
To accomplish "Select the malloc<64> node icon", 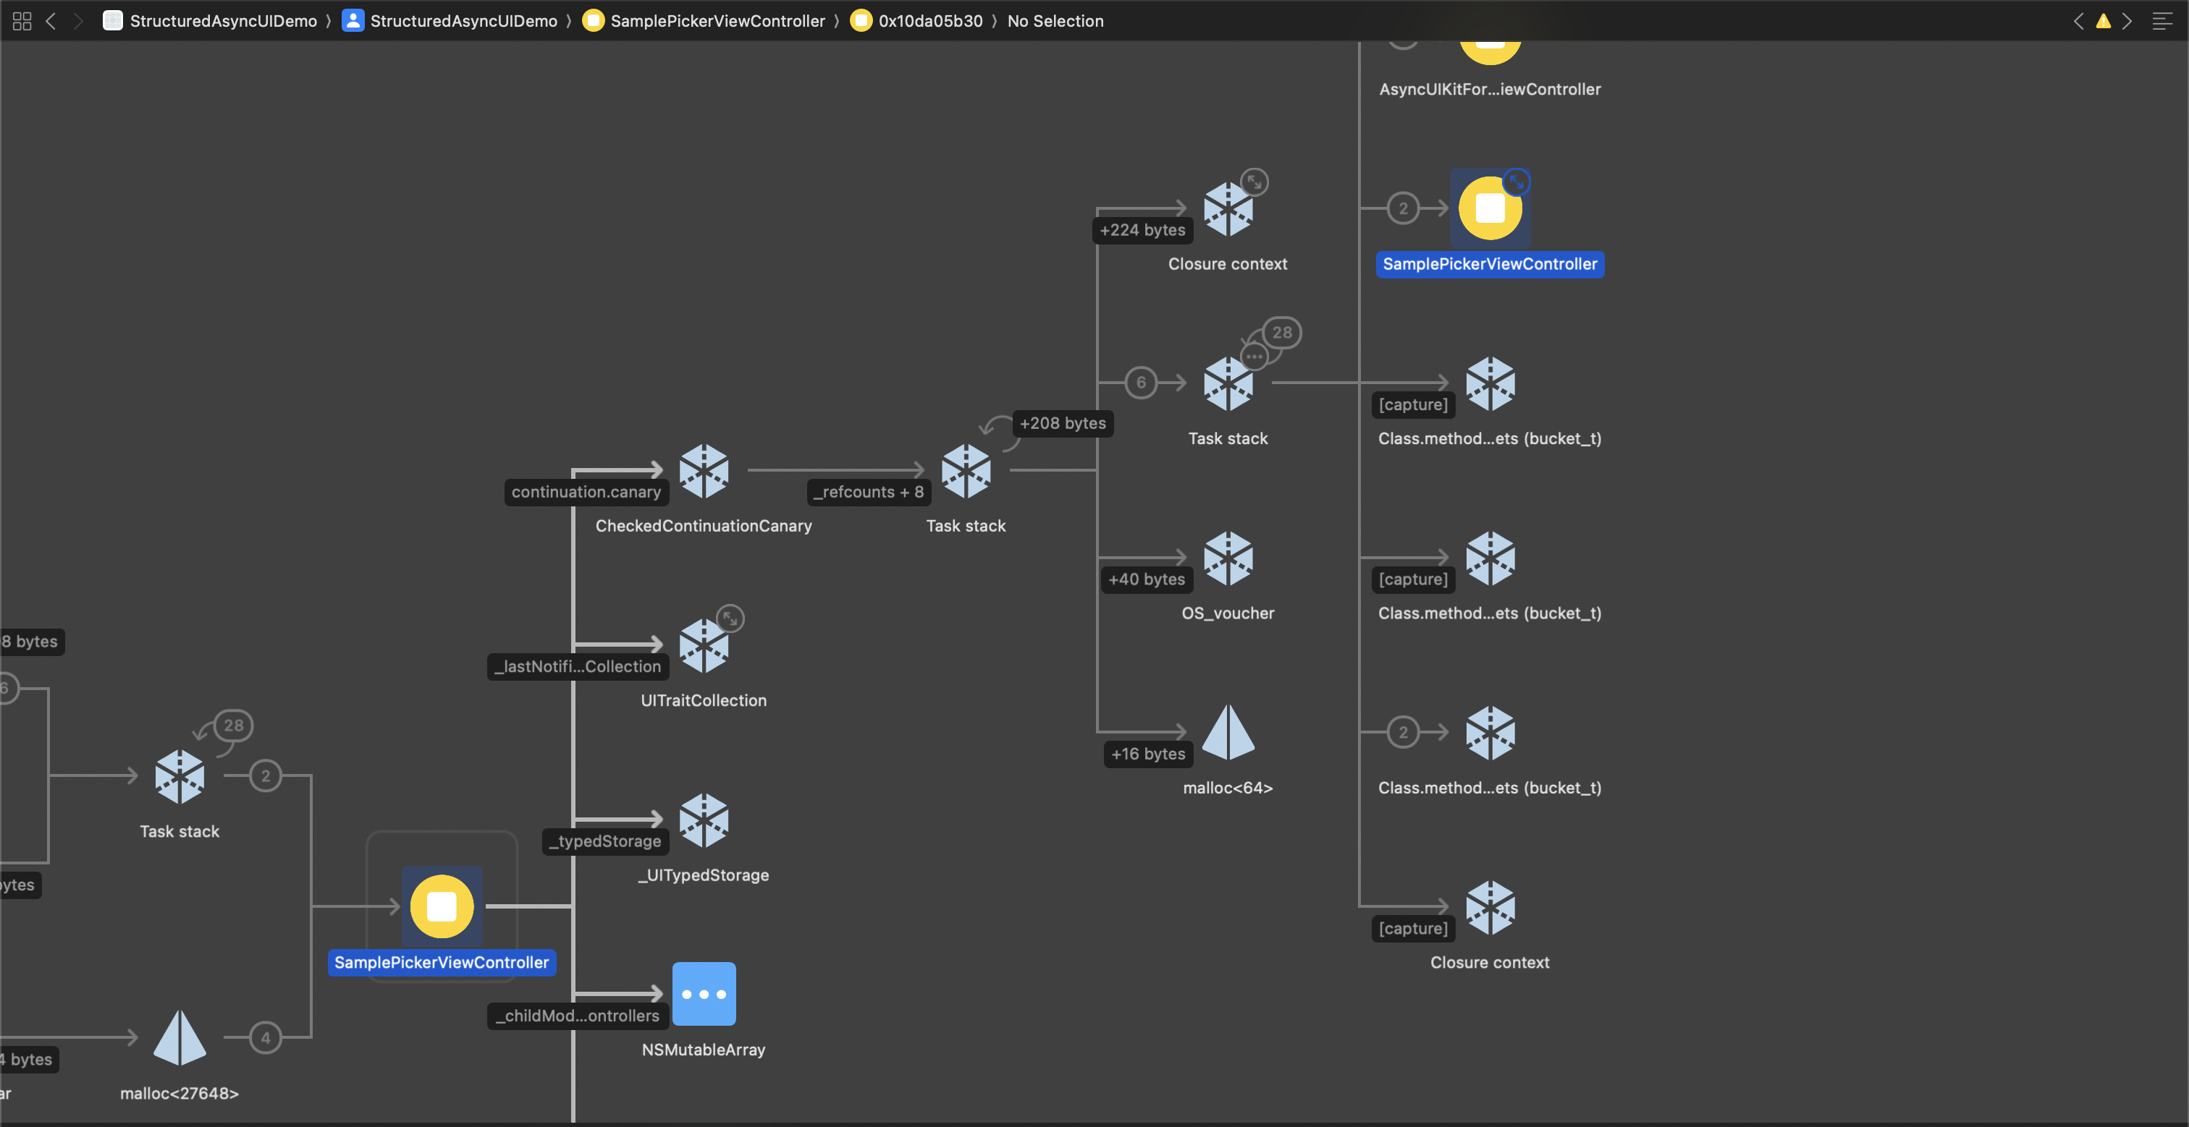I will (x=1228, y=732).
